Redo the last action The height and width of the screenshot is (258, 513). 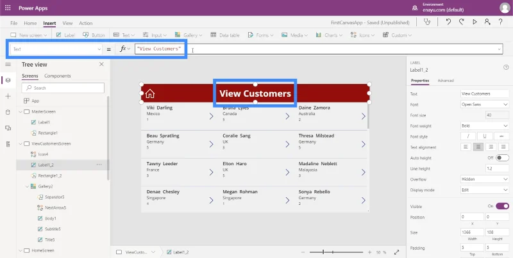click(x=461, y=22)
